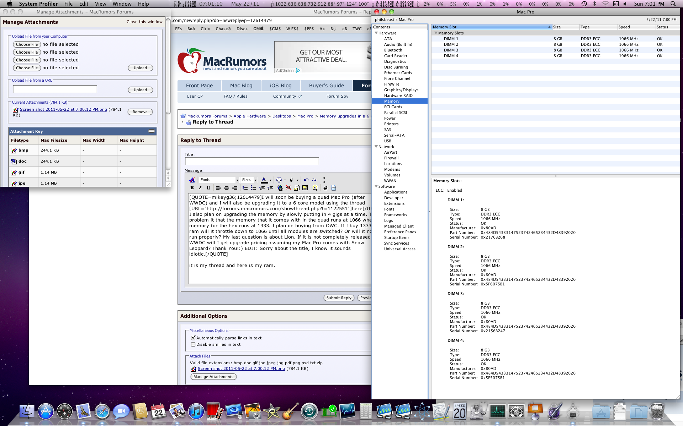Viewport: 683px width, 426px height.
Task: Increase indent in the message editor
Action: tap(270, 188)
